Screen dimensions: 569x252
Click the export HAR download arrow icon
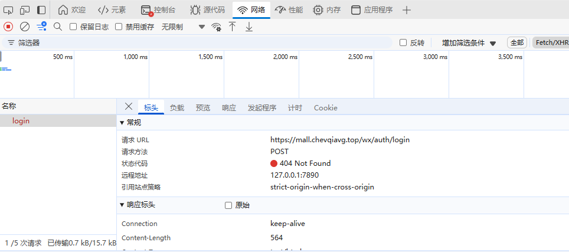tap(249, 27)
